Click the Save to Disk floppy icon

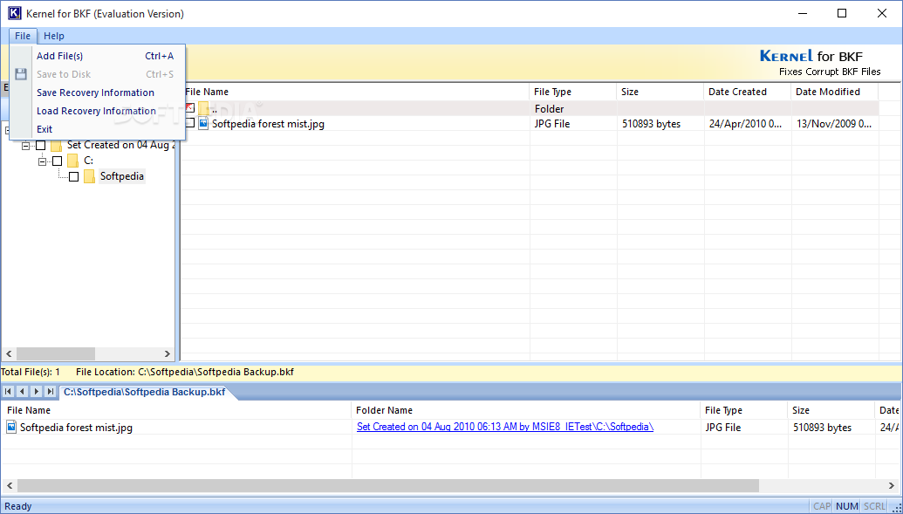(x=21, y=74)
